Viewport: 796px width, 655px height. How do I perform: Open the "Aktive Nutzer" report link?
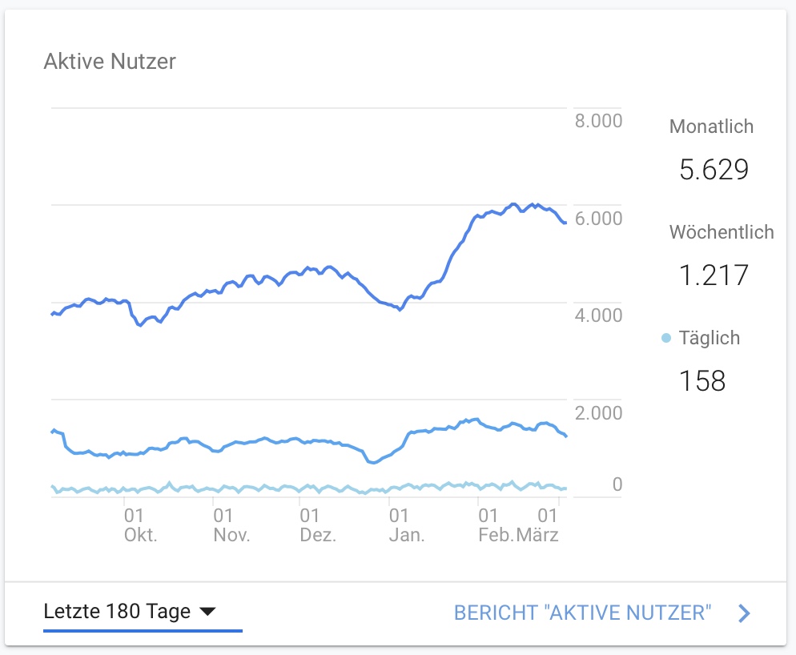(x=582, y=613)
